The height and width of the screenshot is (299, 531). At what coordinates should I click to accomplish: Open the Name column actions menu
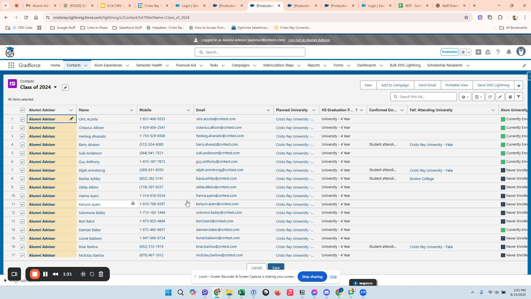[132, 110]
